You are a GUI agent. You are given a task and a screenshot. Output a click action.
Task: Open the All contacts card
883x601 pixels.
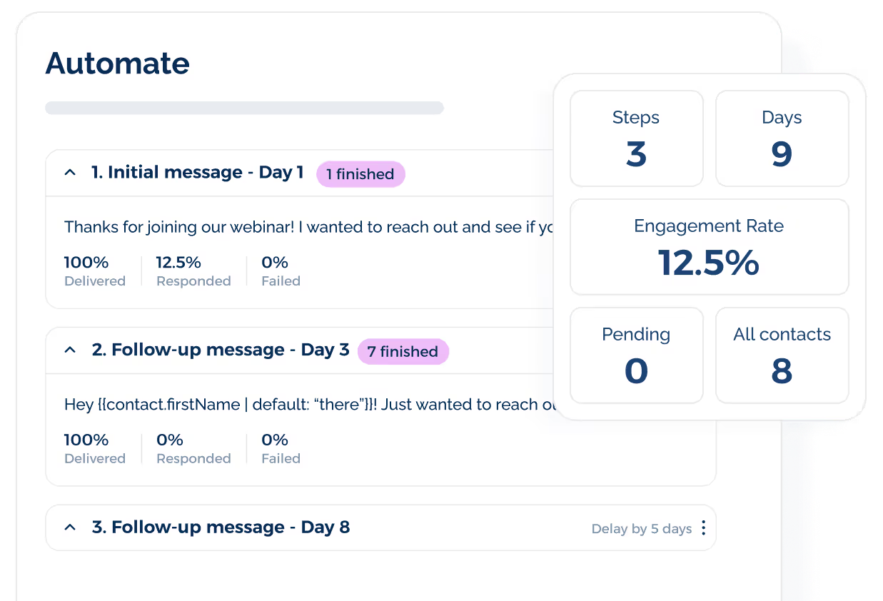[x=782, y=355]
